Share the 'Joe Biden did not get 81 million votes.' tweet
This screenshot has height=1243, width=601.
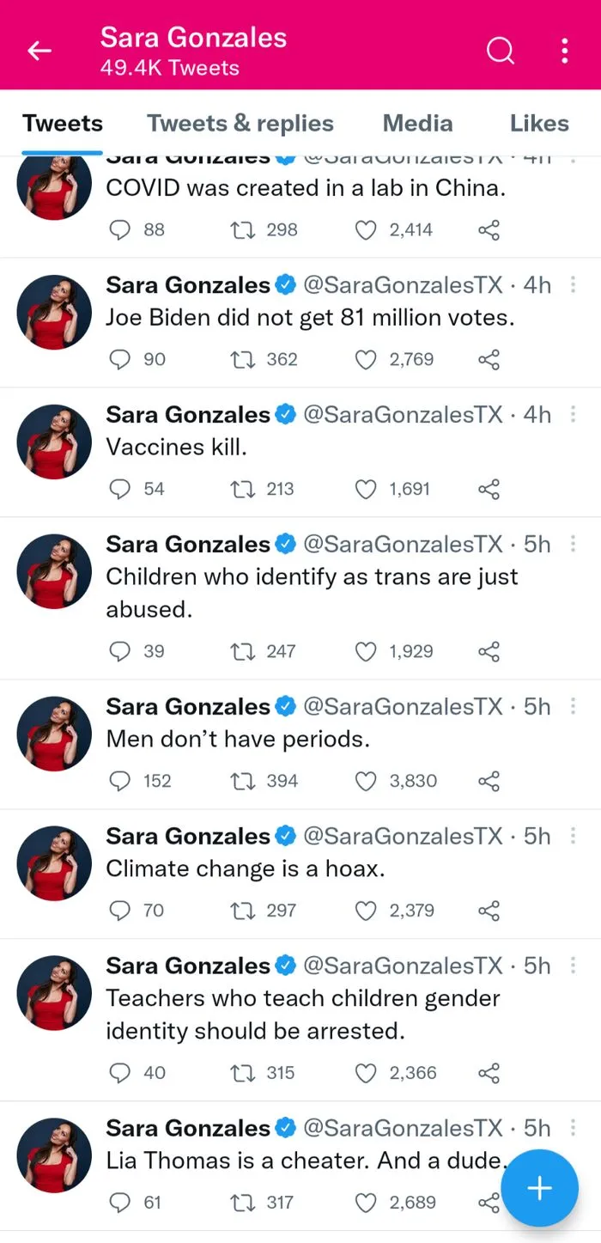click(x=489, y=359)
